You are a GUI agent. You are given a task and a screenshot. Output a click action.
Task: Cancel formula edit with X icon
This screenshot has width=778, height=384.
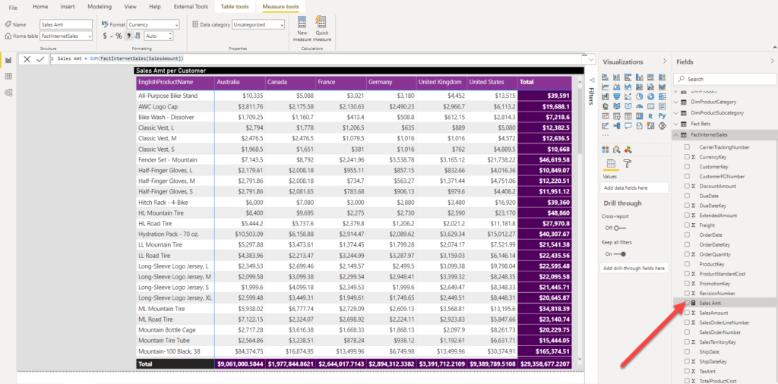[27, 59]
